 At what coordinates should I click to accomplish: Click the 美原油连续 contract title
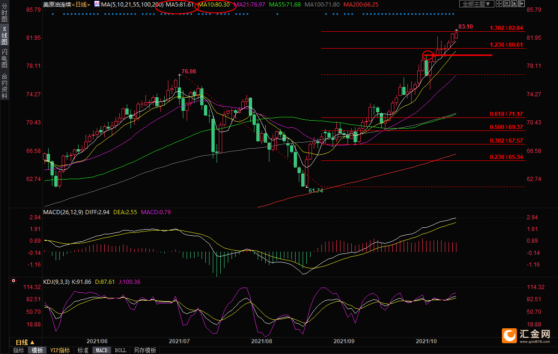[x=57, y=5]
